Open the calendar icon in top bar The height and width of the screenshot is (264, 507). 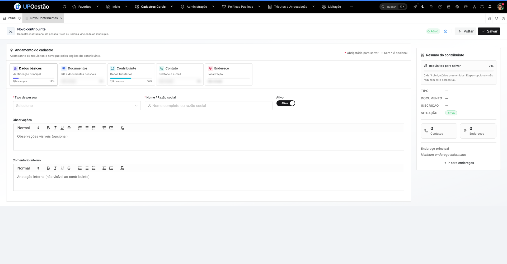tap(449, 7)
